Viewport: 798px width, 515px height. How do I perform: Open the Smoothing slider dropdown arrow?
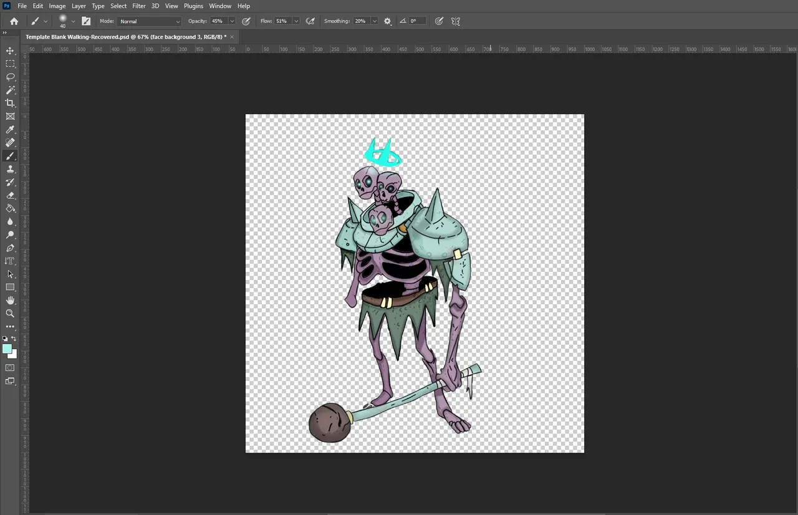[374, 21]
